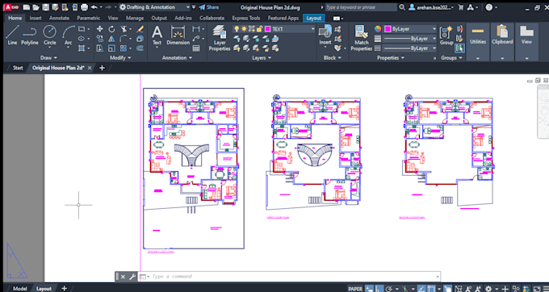The height and width of the screenshot is (292, 549).
Task: Click the Offset tool icon
Action: coord(140,48)
